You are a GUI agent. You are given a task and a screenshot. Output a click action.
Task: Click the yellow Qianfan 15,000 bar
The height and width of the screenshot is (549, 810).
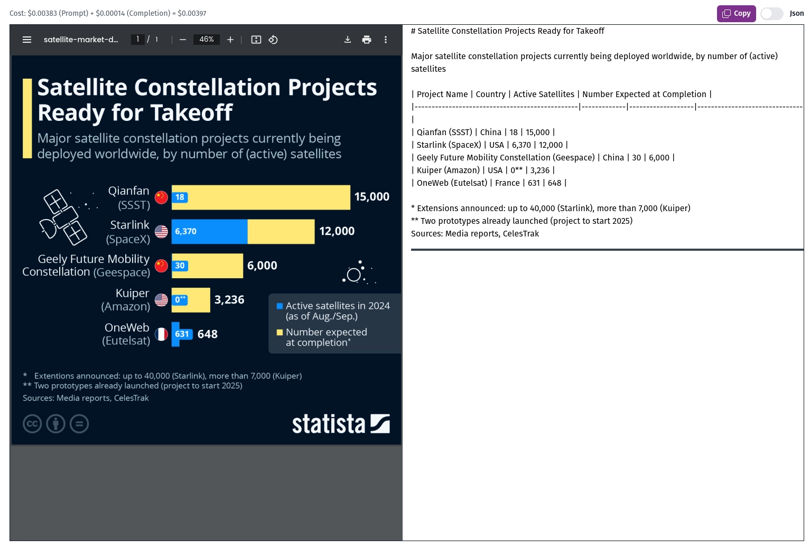point(269,197)
